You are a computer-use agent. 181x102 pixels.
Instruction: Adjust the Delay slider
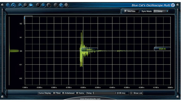pos(104,93)
